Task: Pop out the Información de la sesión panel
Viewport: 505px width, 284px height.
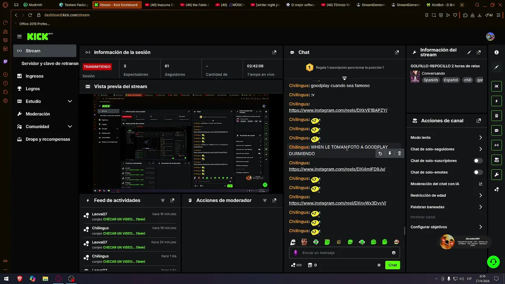Action: tap(274, 52)
